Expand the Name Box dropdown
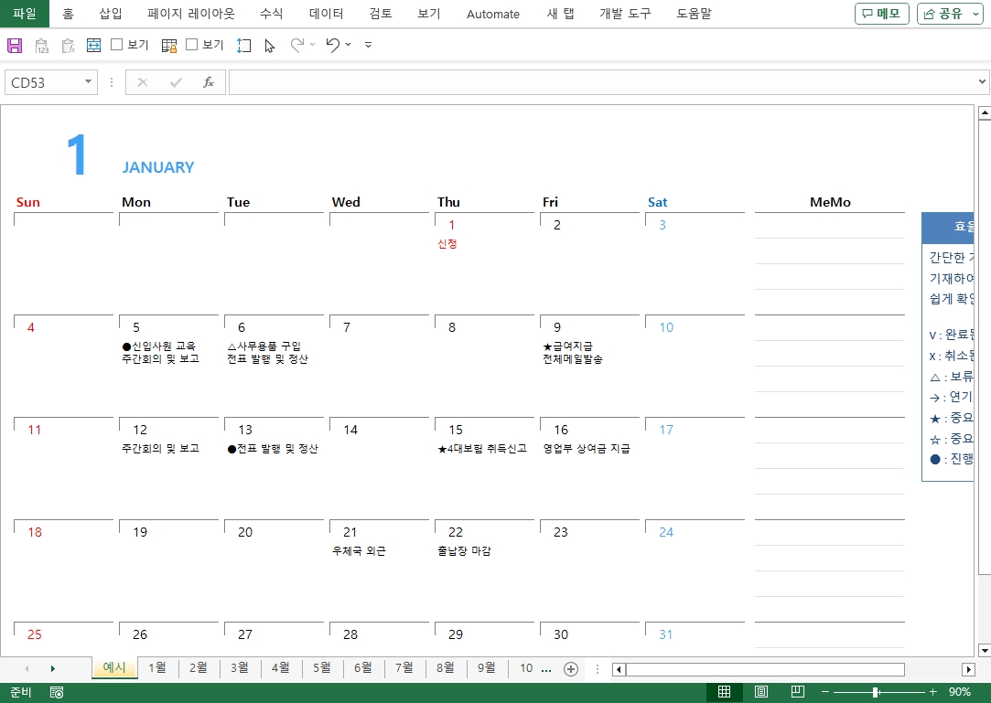The image size is (991, 703). [x=89, y=82]
